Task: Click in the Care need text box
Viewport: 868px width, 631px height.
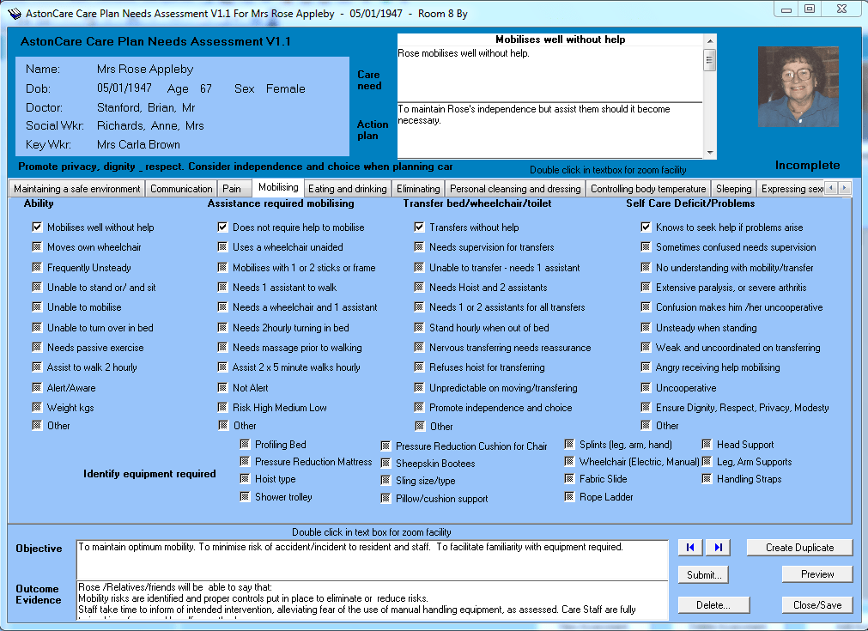Action: pos(550,74)
